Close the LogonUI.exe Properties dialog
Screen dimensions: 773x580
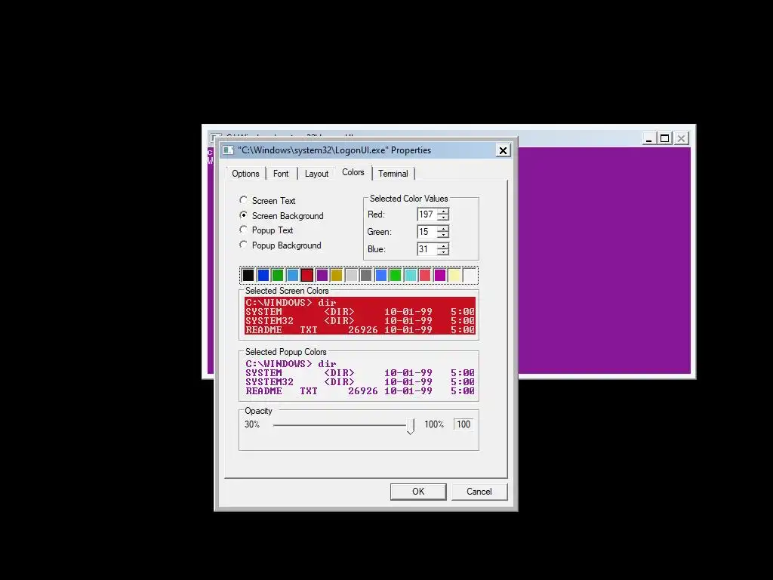[x=503, y=150]
